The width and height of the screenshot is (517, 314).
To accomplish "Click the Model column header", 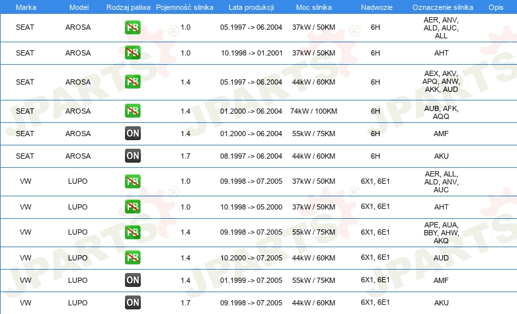I will click(79, 7).
